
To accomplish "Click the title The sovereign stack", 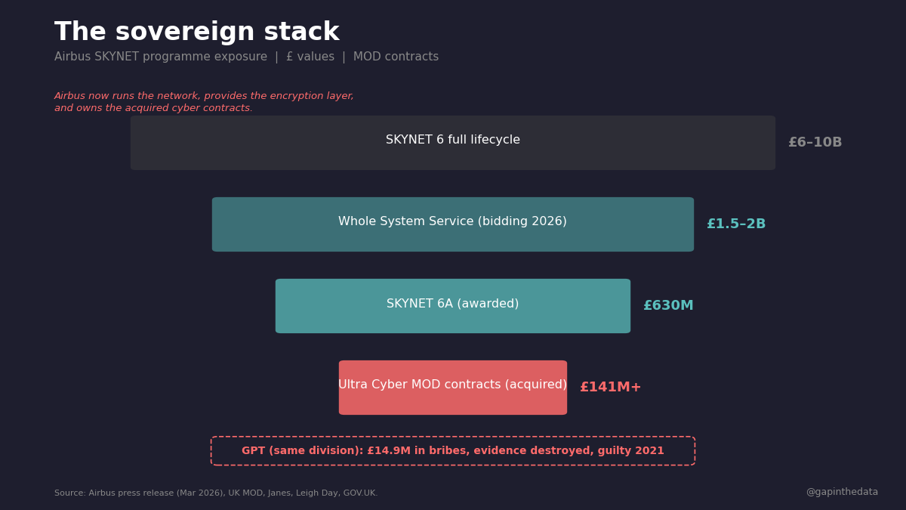I will pos(196,32).
